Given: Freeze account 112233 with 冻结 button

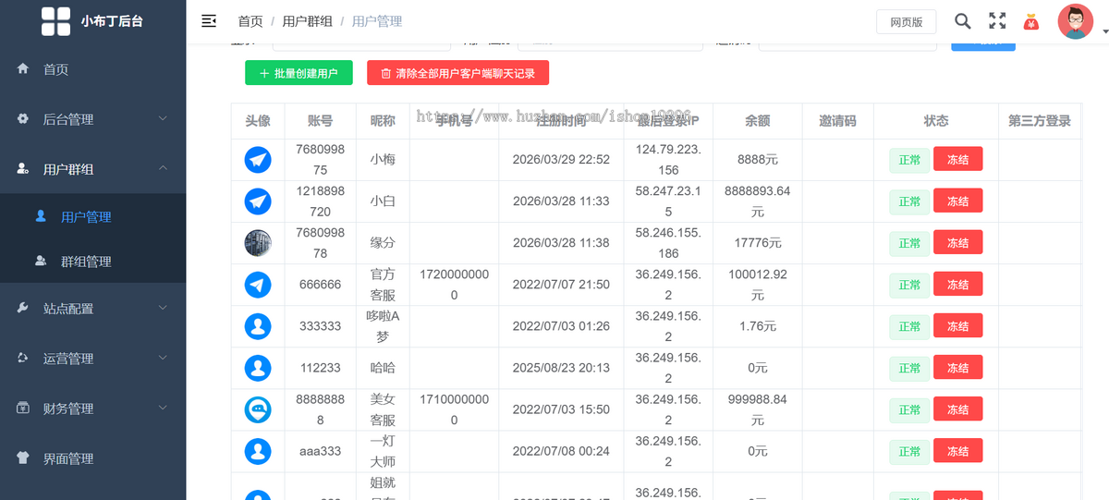Looking at the screenshot, I should 957,368.
